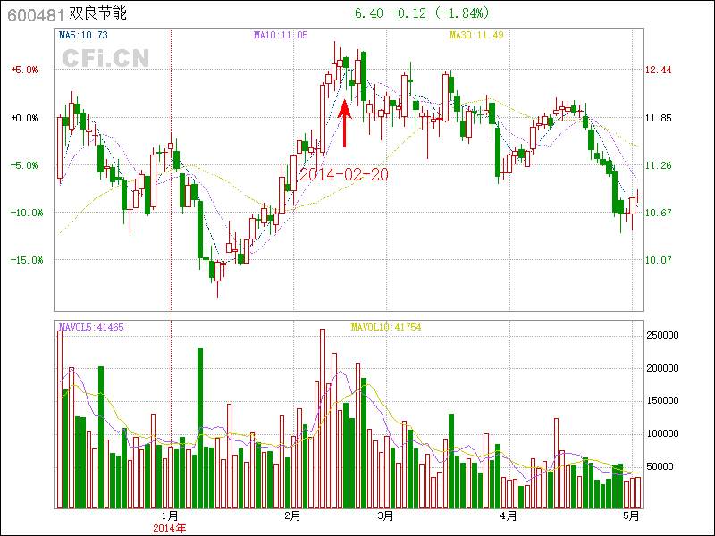This screenshot has width=715, height=536.
Task: Click 5月 on the time axis
Action: pyautogui.click(x=632, y=515)
